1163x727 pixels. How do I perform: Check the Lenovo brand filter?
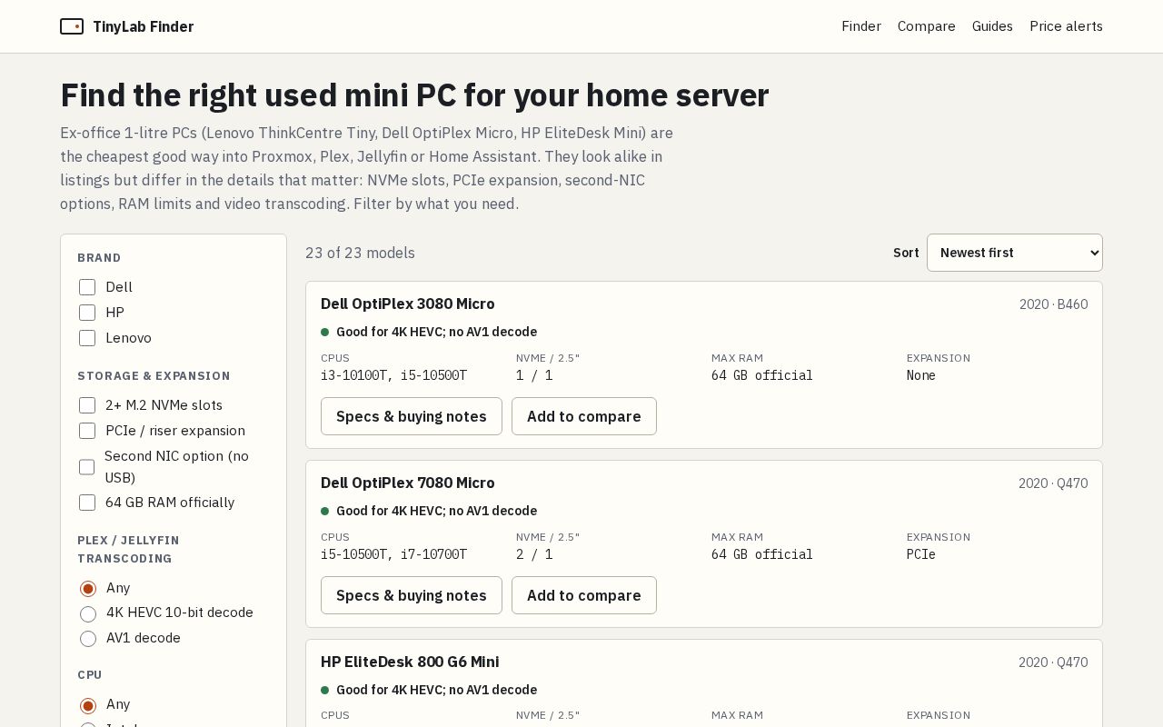click(87, 338)
